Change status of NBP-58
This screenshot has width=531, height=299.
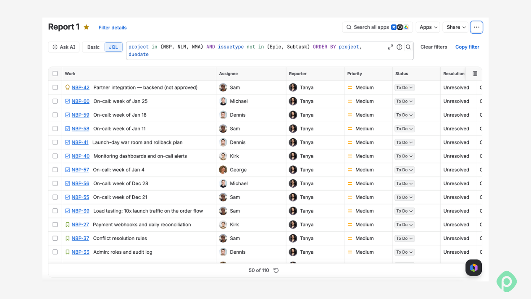pyautogui.click(x=405, y=129)
